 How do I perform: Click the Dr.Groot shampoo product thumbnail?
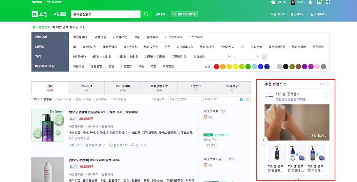click(47, 125)
